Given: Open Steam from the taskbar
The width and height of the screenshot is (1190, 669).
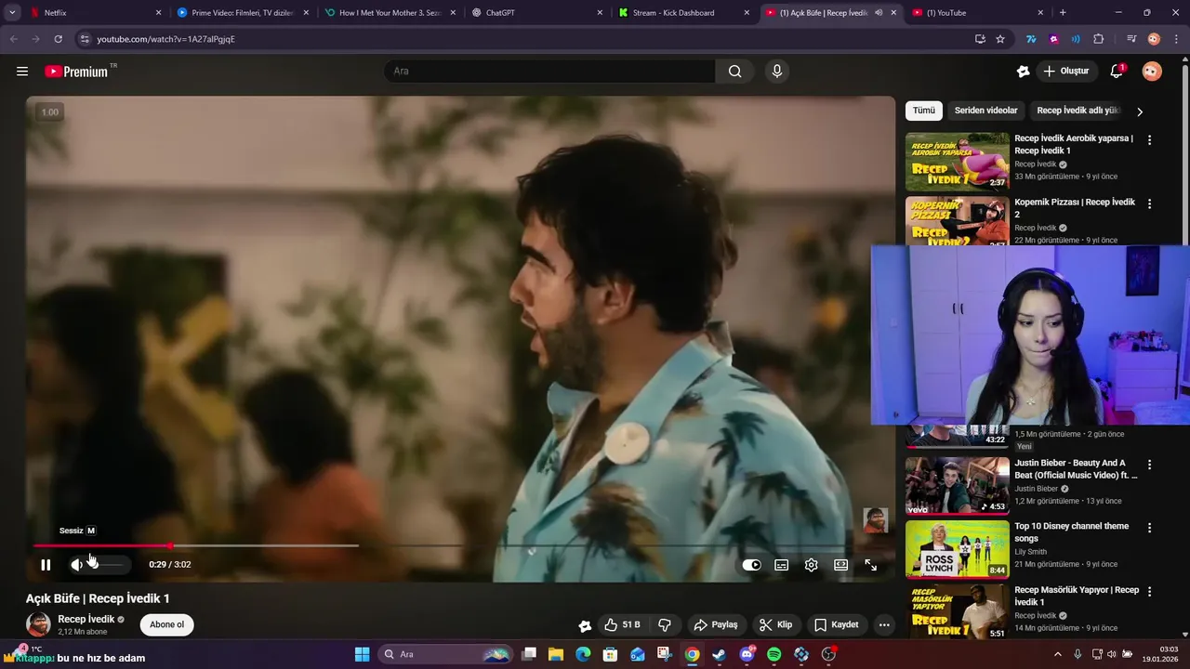Looking at the screenshot, I should click(720, 654).
